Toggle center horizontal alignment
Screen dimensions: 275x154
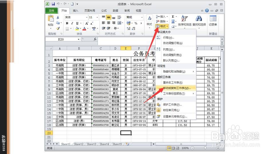click(x=109, y=23)
